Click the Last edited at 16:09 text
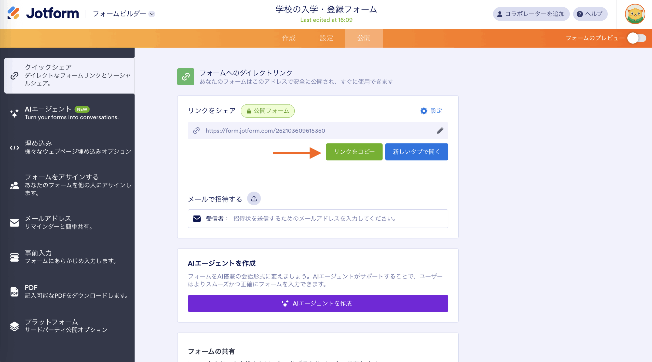The image size is (652, 362). [326, 20]
